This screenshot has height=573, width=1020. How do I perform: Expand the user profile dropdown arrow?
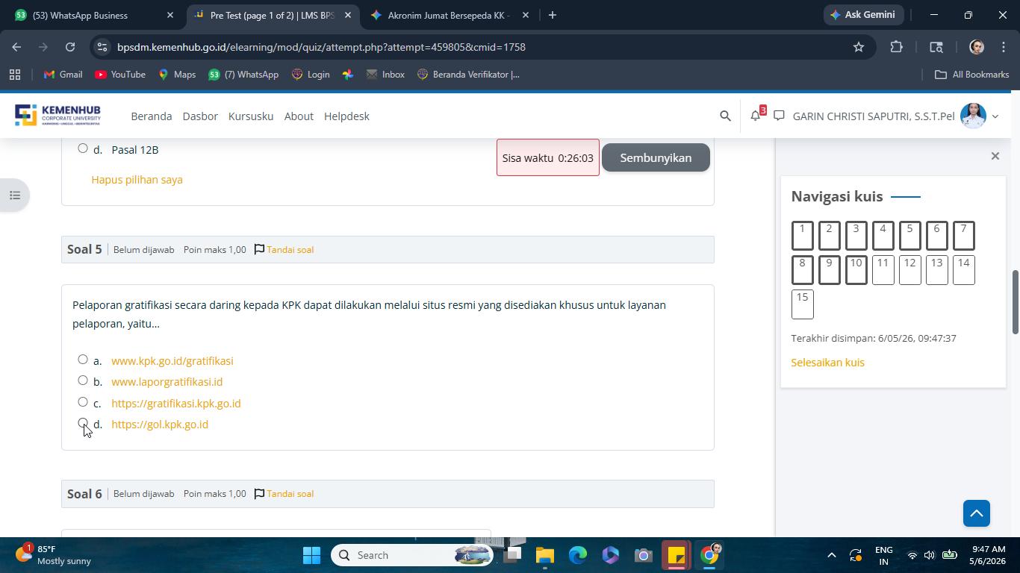click(x=995, y=116)
